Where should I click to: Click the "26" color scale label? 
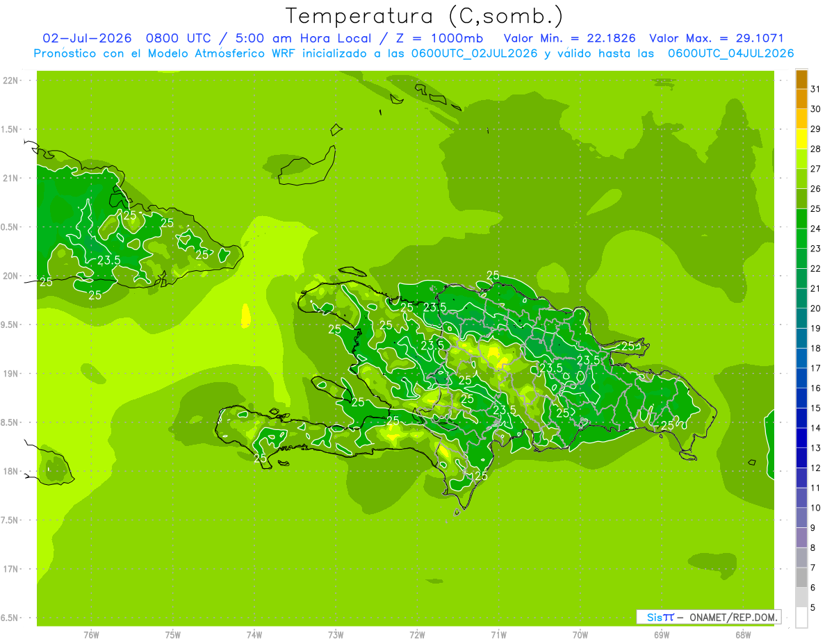tap(815, 189)
